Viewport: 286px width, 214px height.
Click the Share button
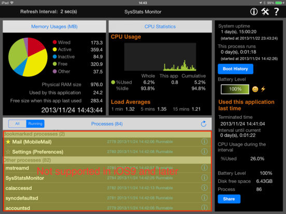[229, 199]
